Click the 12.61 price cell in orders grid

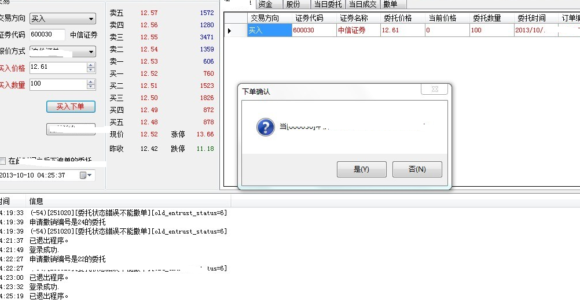point(403,30)
